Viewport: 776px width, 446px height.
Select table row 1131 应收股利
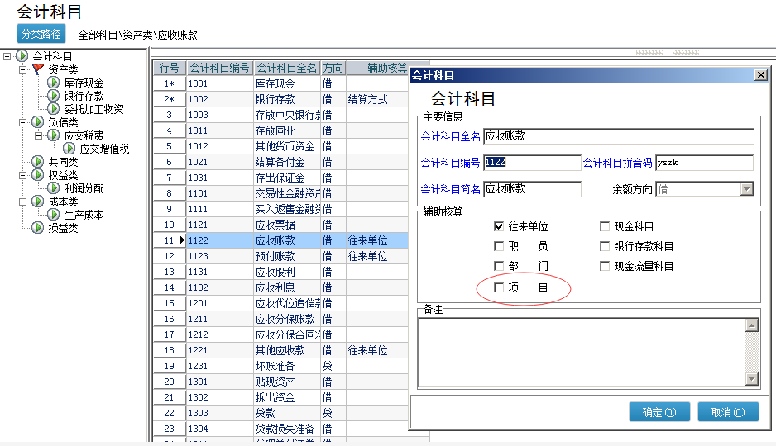(280, 272)
